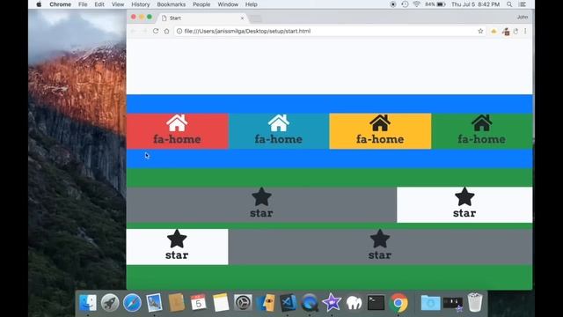Open the History menu
The width and height of the screenshot is (563, 317).
tap(141, 4)
